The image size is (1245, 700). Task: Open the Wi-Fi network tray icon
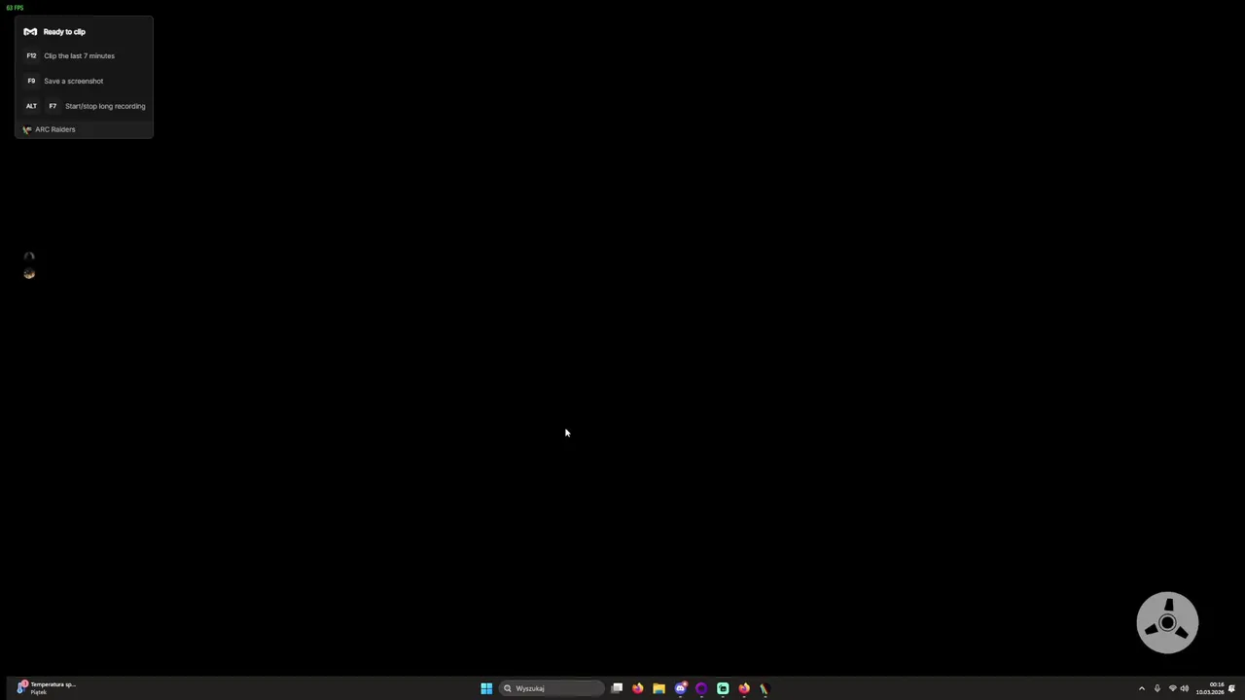[1172, 688]
